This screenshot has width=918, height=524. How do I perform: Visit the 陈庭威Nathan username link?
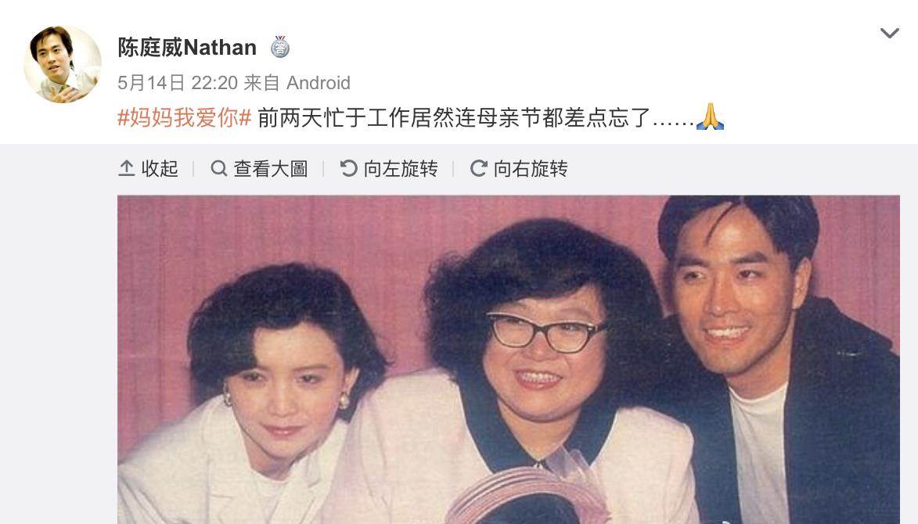[x=187, y=47]
